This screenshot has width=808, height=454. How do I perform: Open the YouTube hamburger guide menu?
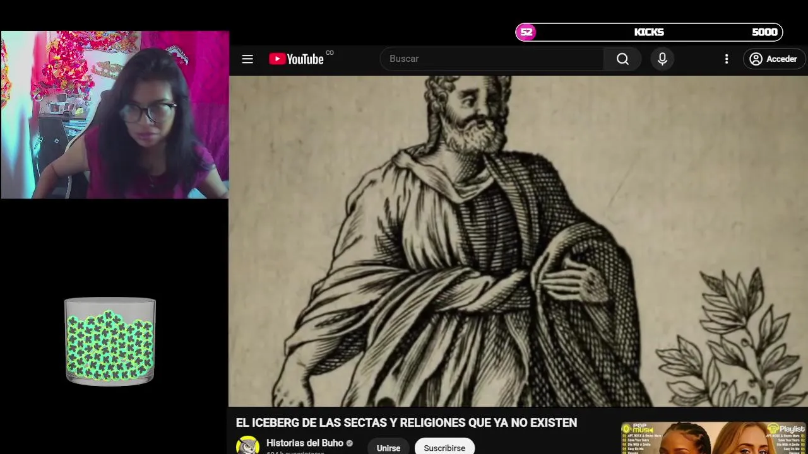[247, 59]
